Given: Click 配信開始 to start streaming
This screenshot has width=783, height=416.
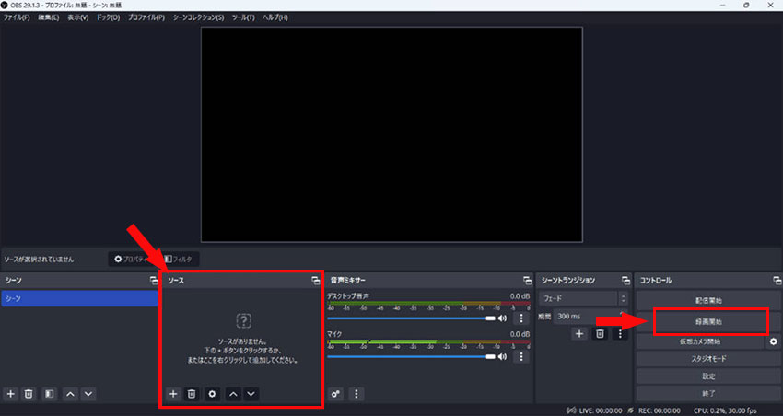Looking at the screenshot, I should [708, 300].
